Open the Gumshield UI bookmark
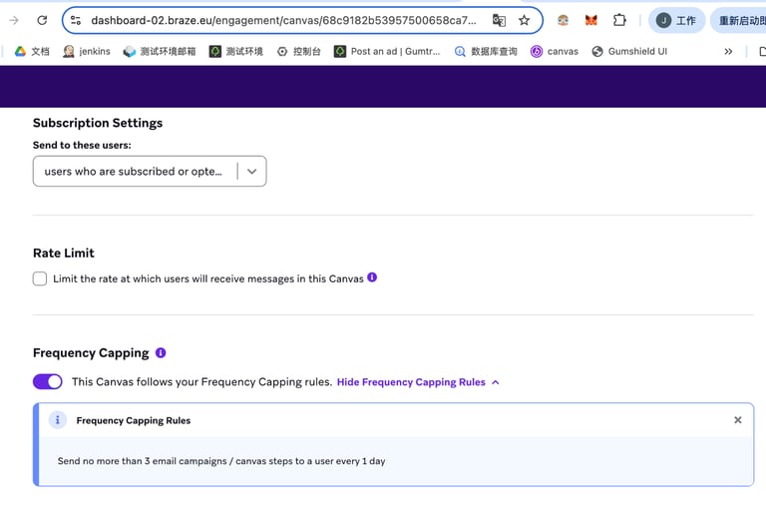This screenshot has width=766, height=513. point(629,51)
